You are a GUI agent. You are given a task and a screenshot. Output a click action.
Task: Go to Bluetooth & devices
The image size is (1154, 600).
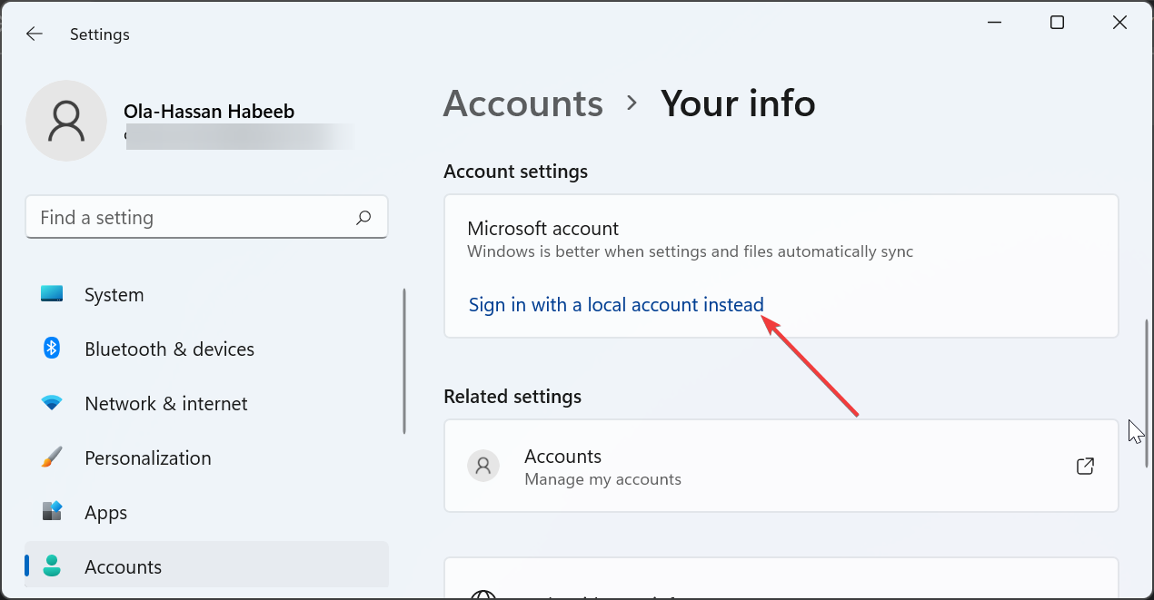169,349
